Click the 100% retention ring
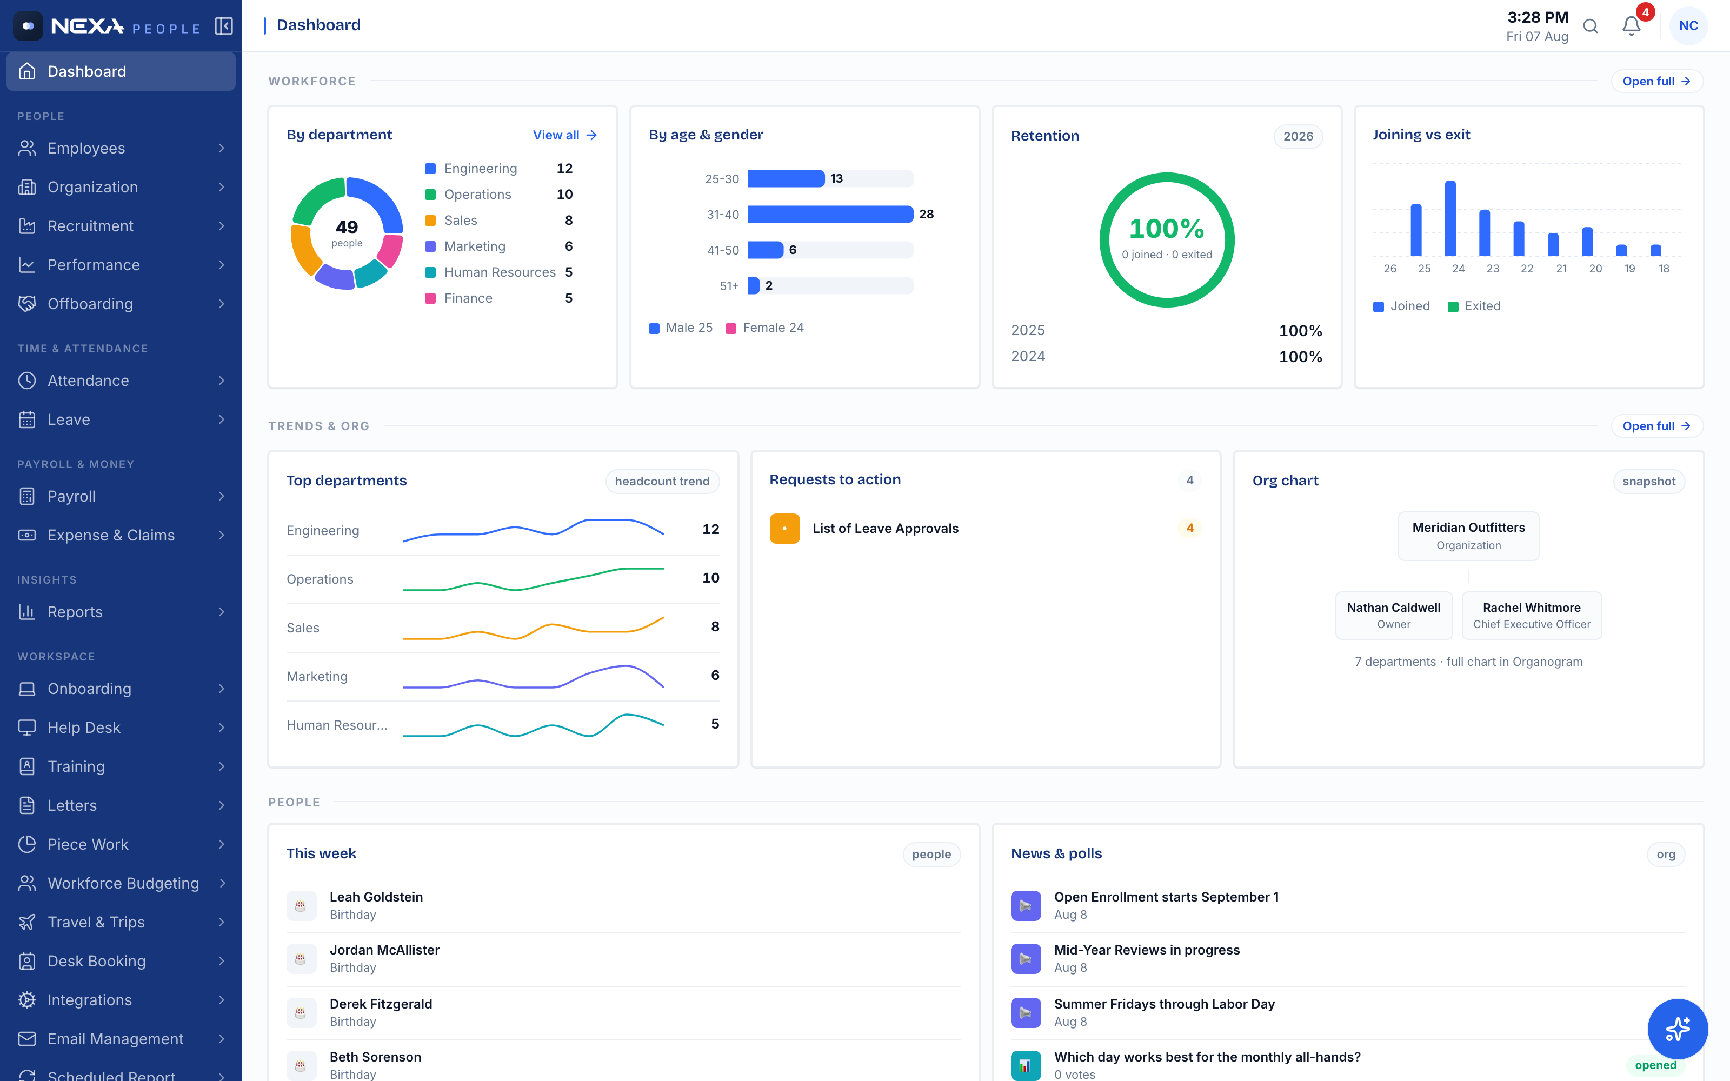 1167,240
